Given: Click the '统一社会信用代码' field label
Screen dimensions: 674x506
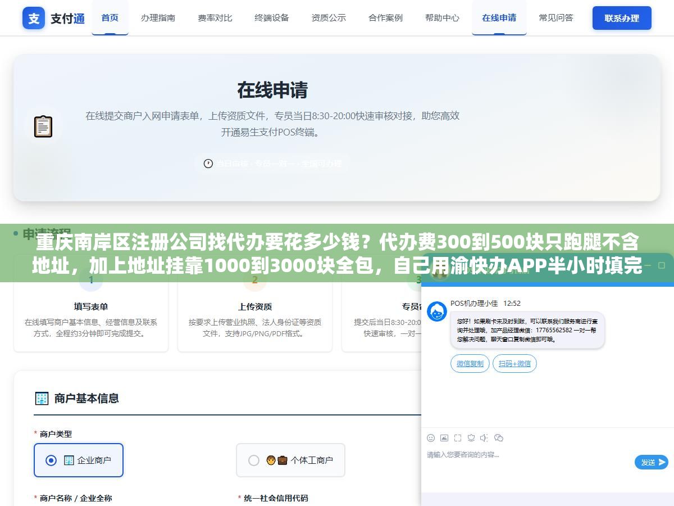Looking at the screenshot, I should point(276,498).
